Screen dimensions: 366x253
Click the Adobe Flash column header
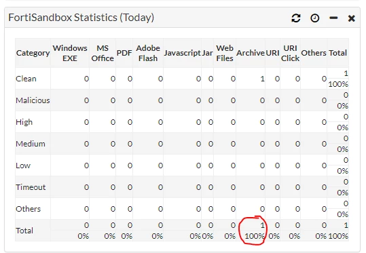[x=148, y=53]
